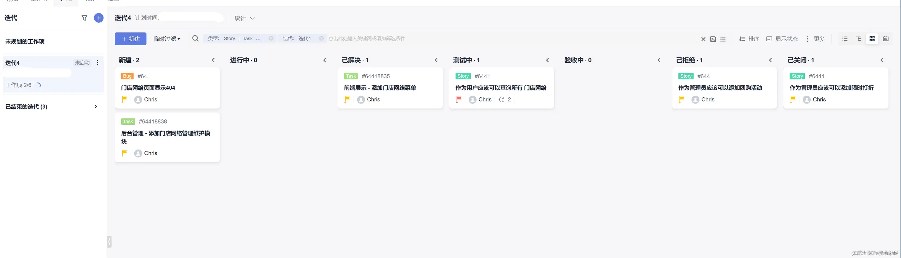Open the iteration list filter funnel icon
901x258 pixels.
click(x=84, y=18)
